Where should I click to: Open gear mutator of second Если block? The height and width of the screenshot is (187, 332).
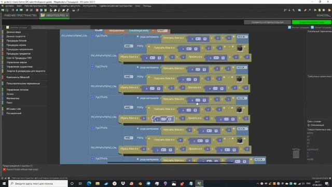click(92, 66)
